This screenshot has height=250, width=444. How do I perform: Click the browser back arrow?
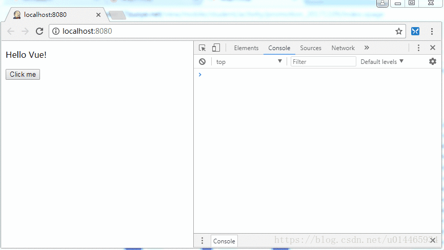coord(11,31)
